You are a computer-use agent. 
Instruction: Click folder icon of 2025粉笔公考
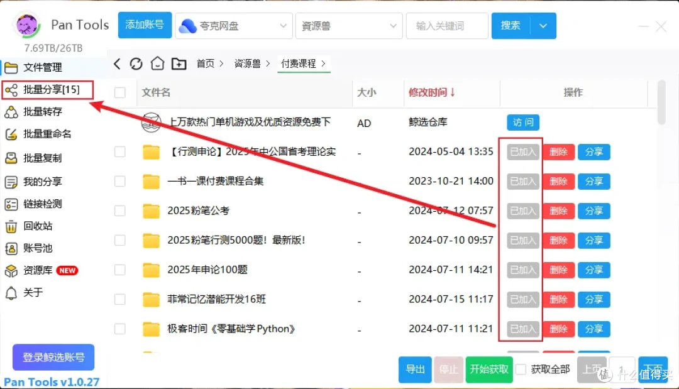pyautogui.click(x=151, y=211)
